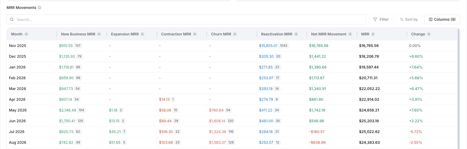Click the $2,148.49 new business value
The image size is (467, 149).
[67, 110]
